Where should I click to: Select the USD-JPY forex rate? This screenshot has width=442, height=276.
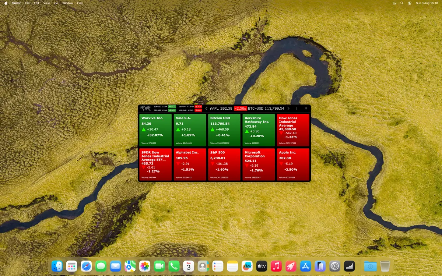(190, 106)
